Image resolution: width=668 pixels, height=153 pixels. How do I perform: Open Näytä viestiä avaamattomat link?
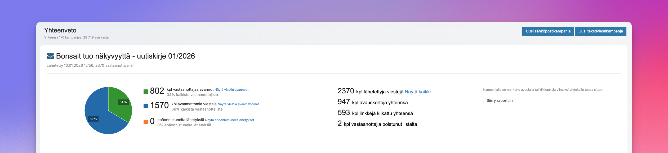[x=238, y=104]
